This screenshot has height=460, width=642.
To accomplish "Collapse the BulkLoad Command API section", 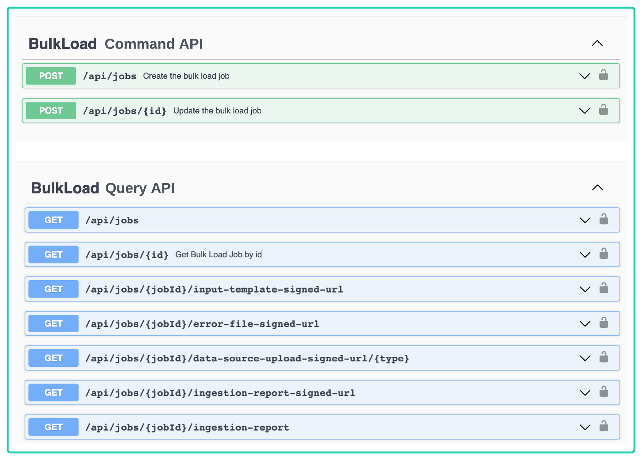I will (597, 43).
